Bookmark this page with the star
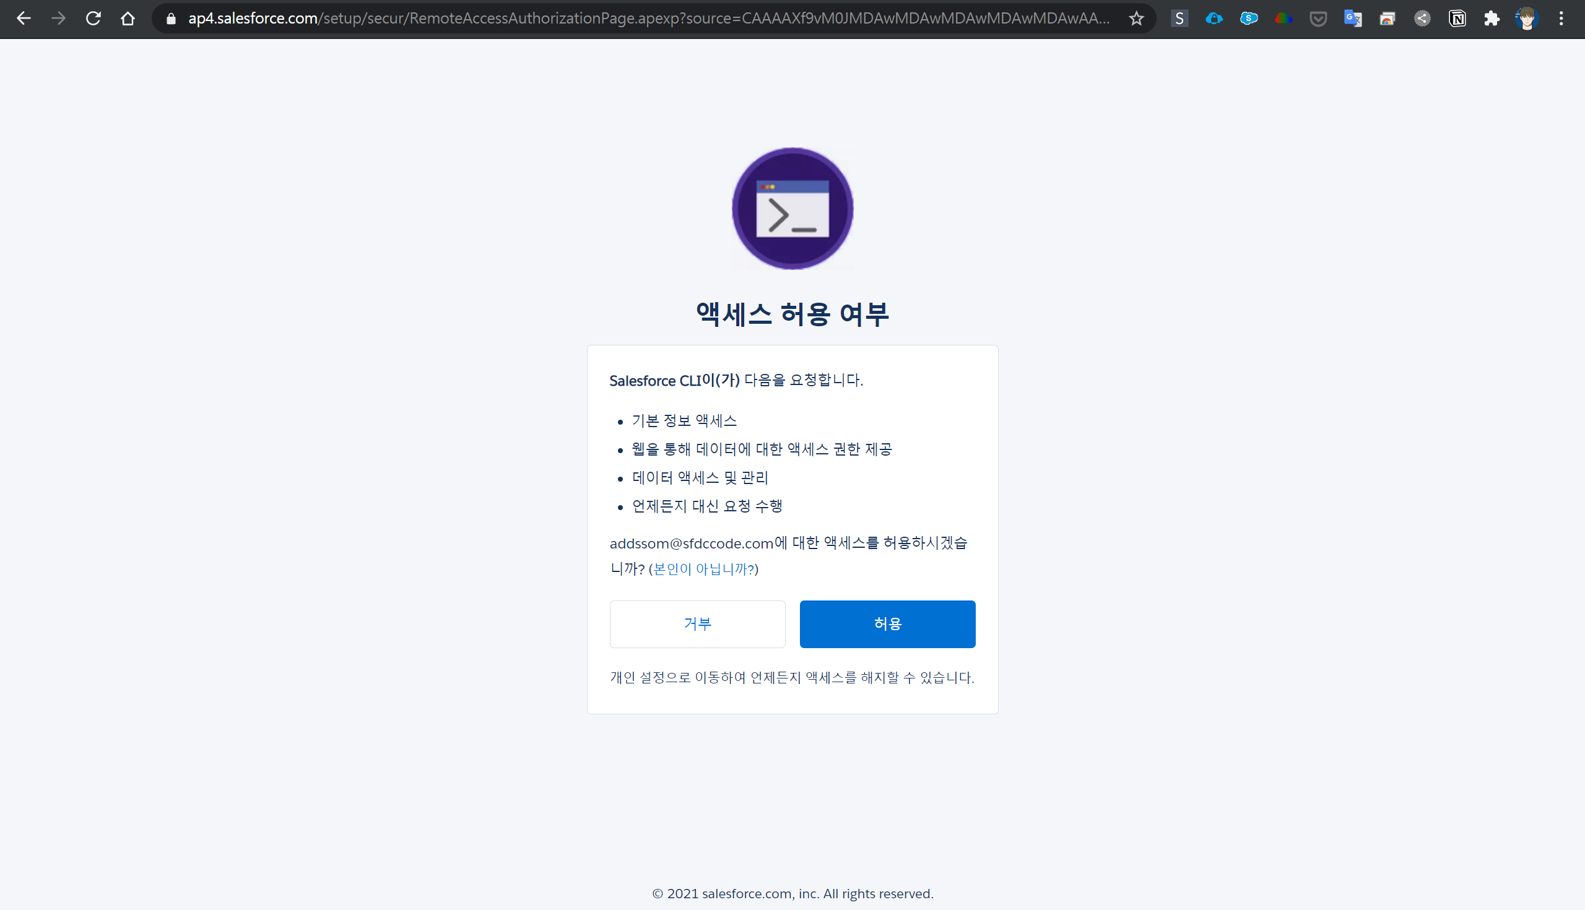Screen dimensions: 1585x910 pos(1136,19)
